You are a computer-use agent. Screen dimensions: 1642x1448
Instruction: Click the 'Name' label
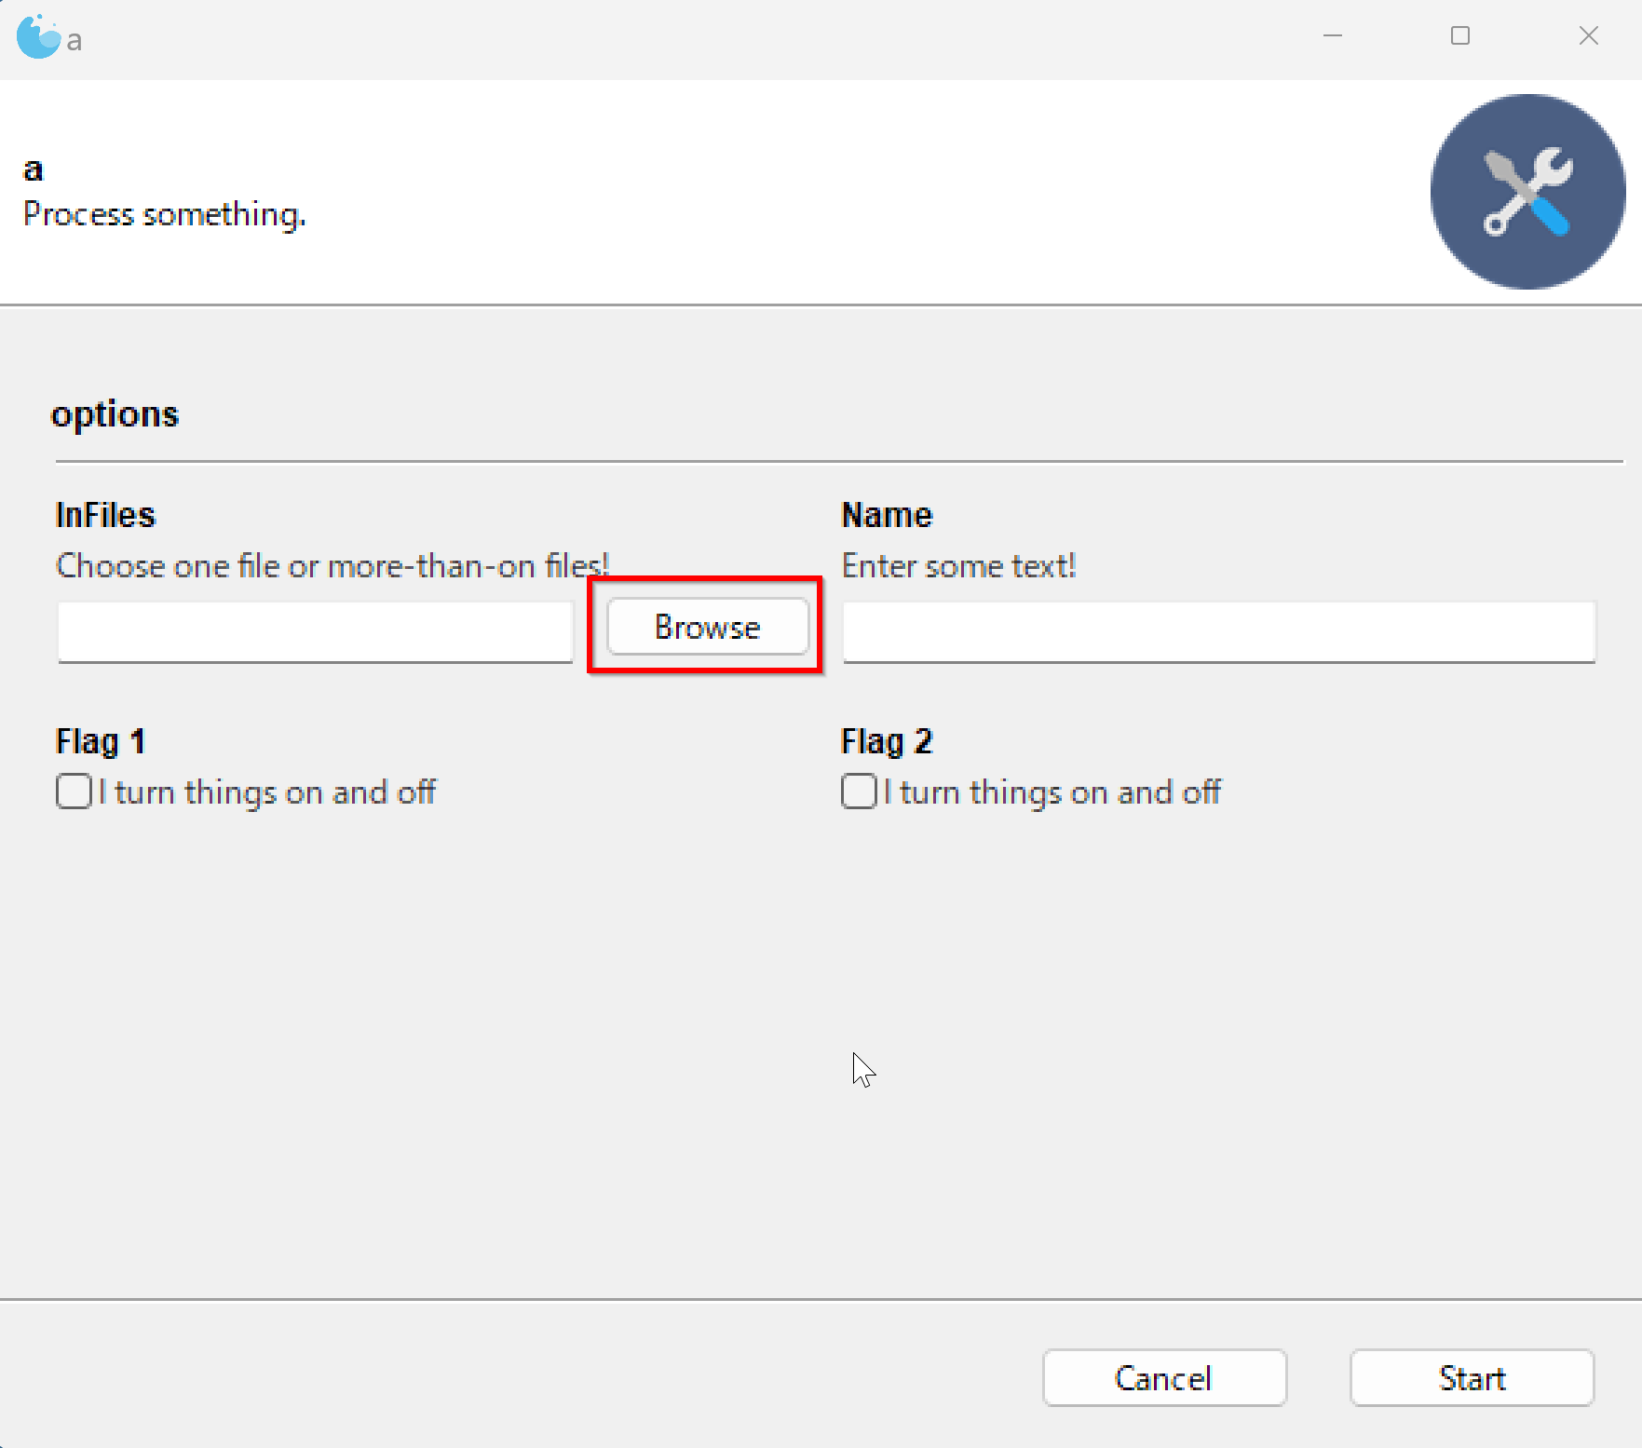click(887, 515)
